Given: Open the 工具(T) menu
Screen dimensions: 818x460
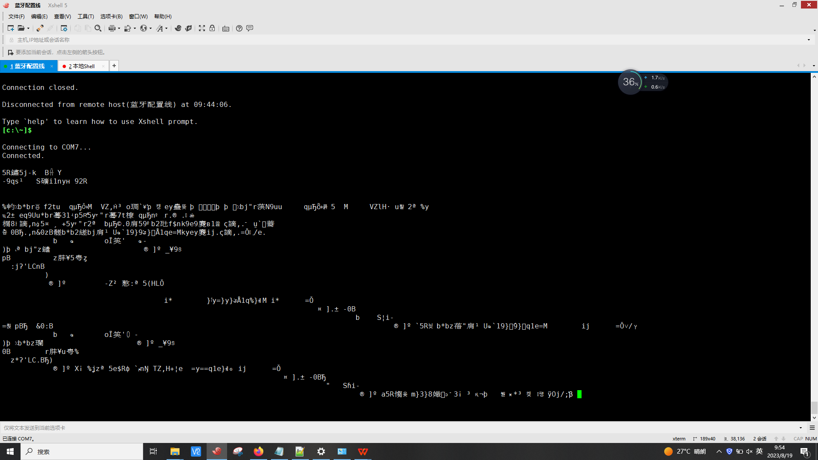Looking at the screenshot, I should tap(85, 16).
